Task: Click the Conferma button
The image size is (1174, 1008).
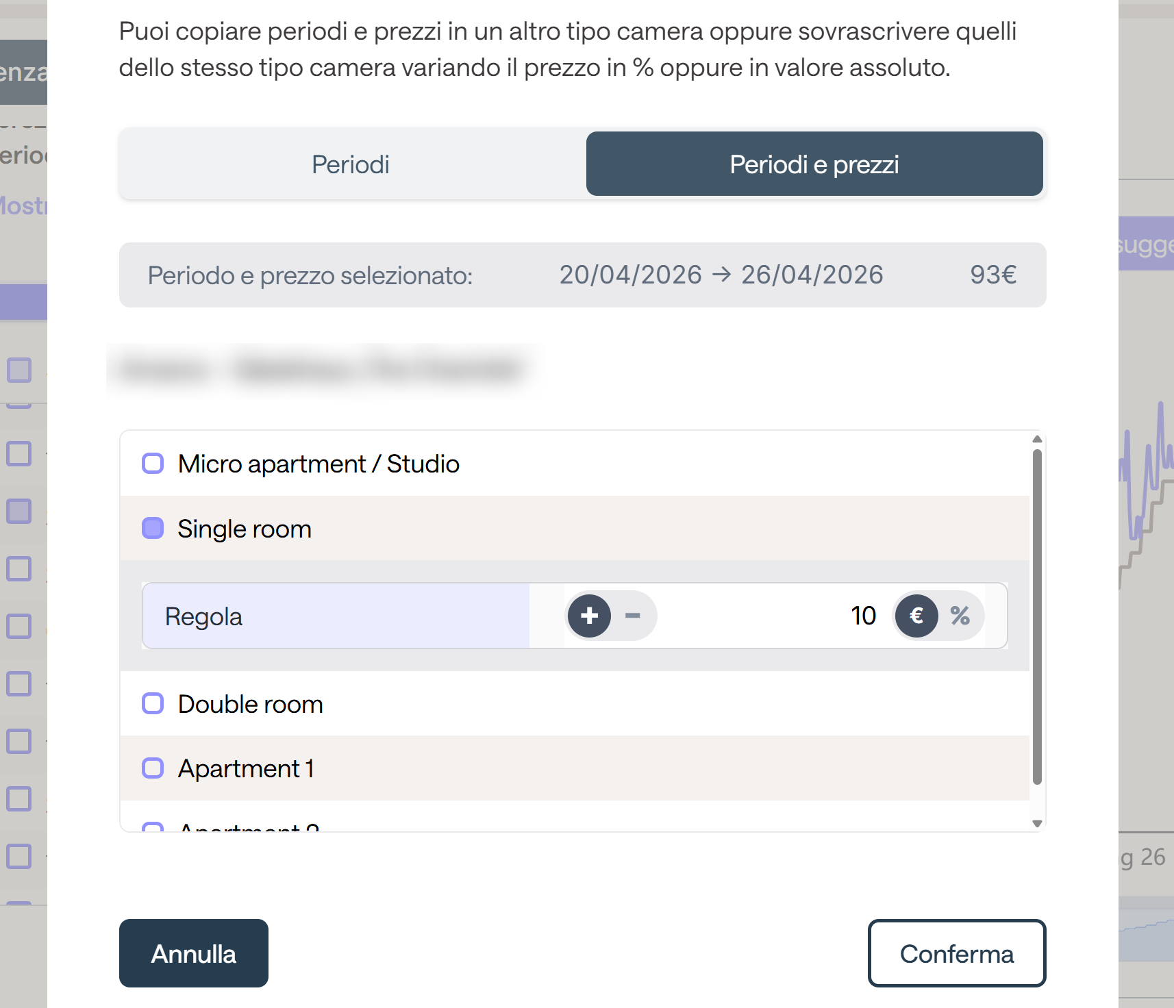Action: pyautogui.click(x=957, y=953)
